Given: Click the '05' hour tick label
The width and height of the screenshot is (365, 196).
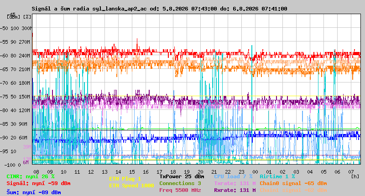Looking at the screenshot, I should coord(323,172).
